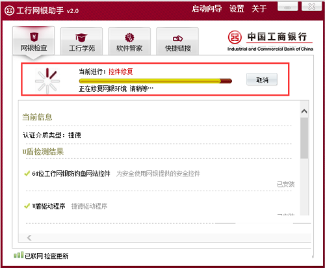Switch to the 工行学苑 tab

pyautogui.click(x=81, y=41)
